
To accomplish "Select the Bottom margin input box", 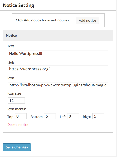I will click(x=50, y=116).
